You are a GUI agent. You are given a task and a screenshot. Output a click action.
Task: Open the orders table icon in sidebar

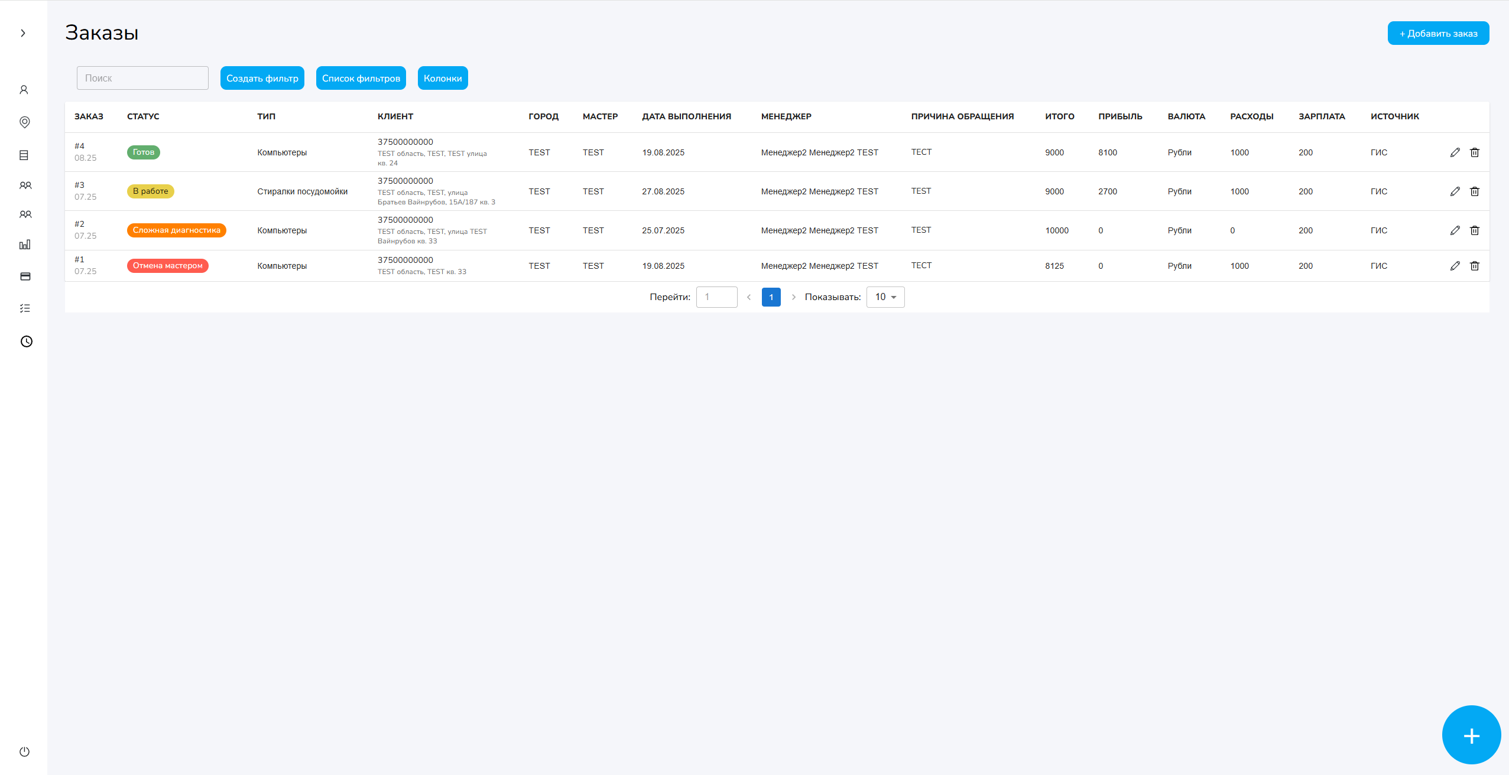click(24, 154)
